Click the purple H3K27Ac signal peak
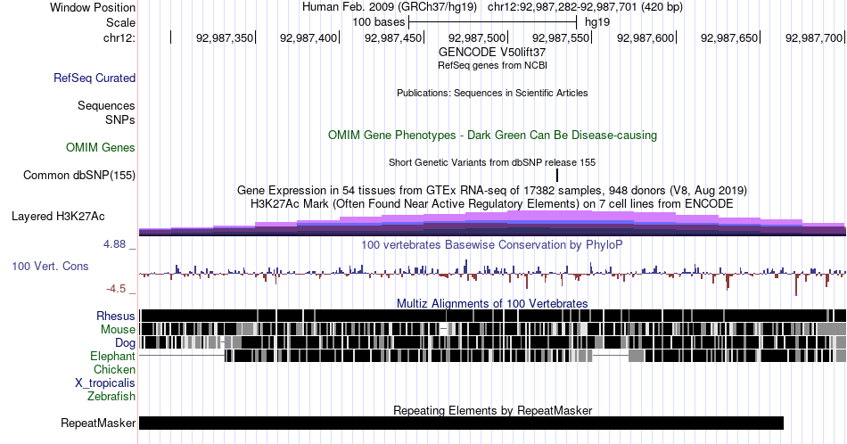 click(549, 216)
